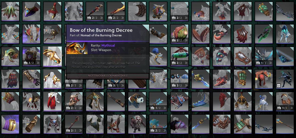
Task: Select the red crab claw item
Action: (222, 34)
